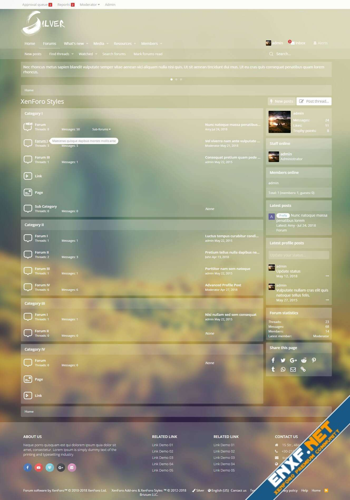The width and height of the screenshot is (350, 500).
Task: Click the Mark forums read link
Action: click(x=148, y=54)
